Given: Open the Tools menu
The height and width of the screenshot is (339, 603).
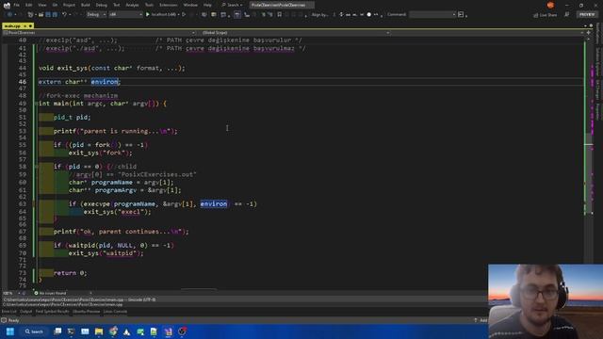Looking at the screenshot, I should (x=149, y=5).
